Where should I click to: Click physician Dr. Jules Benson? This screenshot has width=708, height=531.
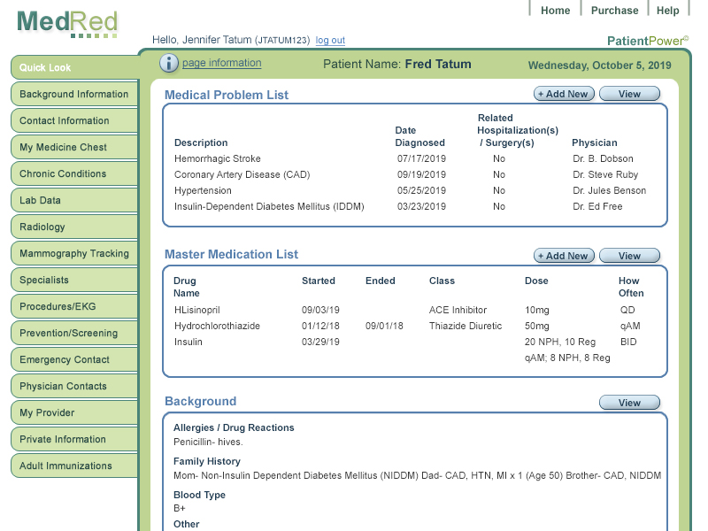pyautogui.click(x=609, y=190)
